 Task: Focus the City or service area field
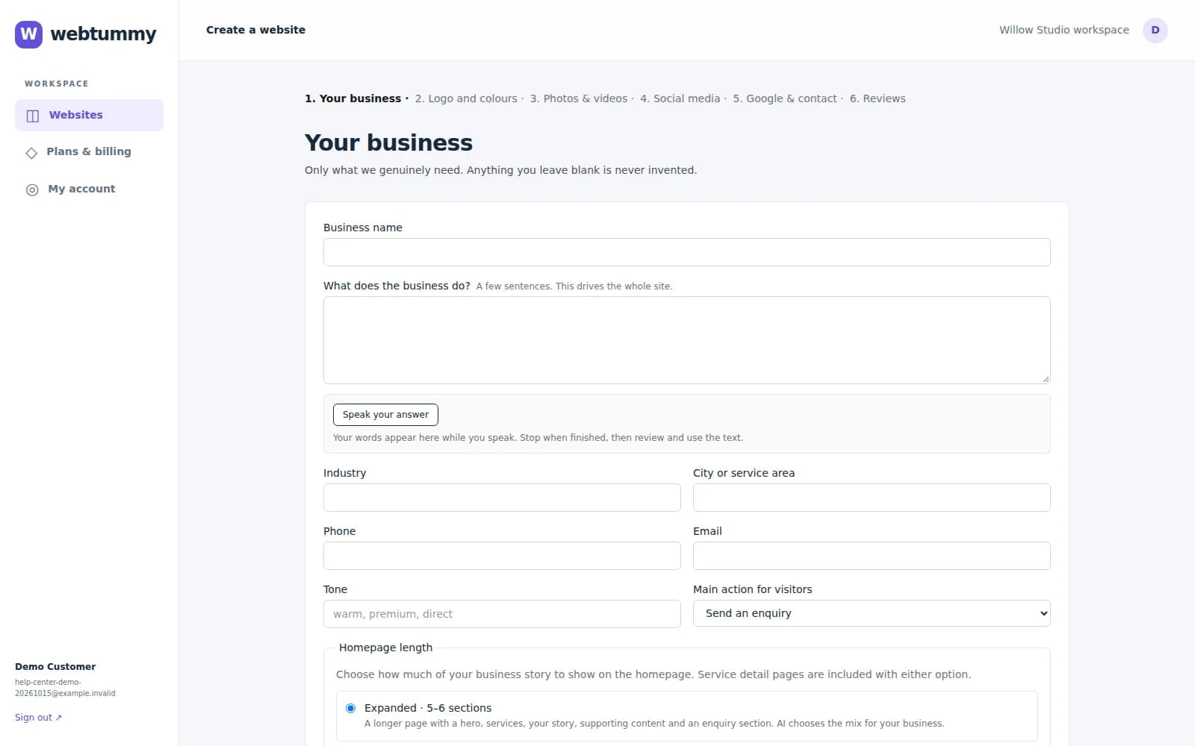(872, 498)
